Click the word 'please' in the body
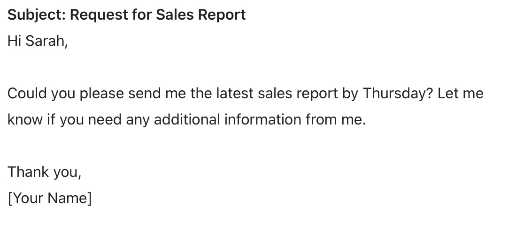 (102, 94)
